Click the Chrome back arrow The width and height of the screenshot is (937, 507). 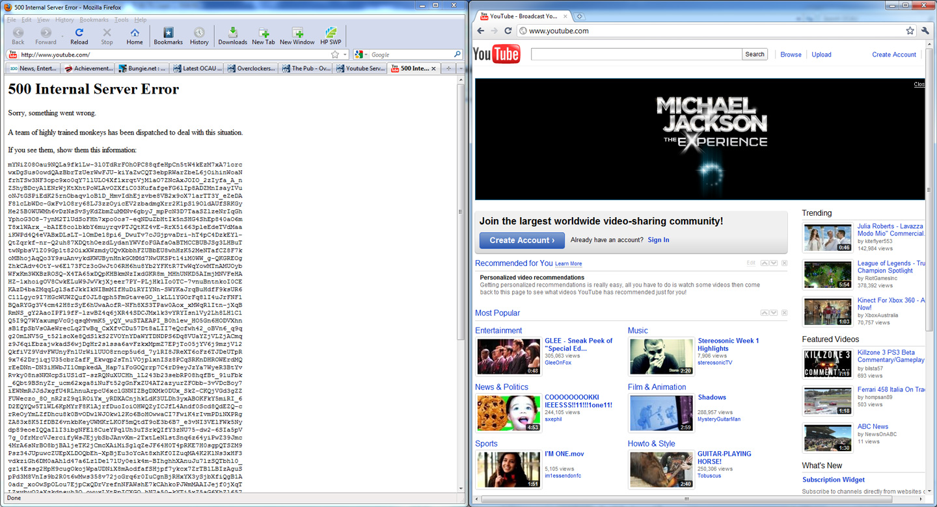pos(481,31)
